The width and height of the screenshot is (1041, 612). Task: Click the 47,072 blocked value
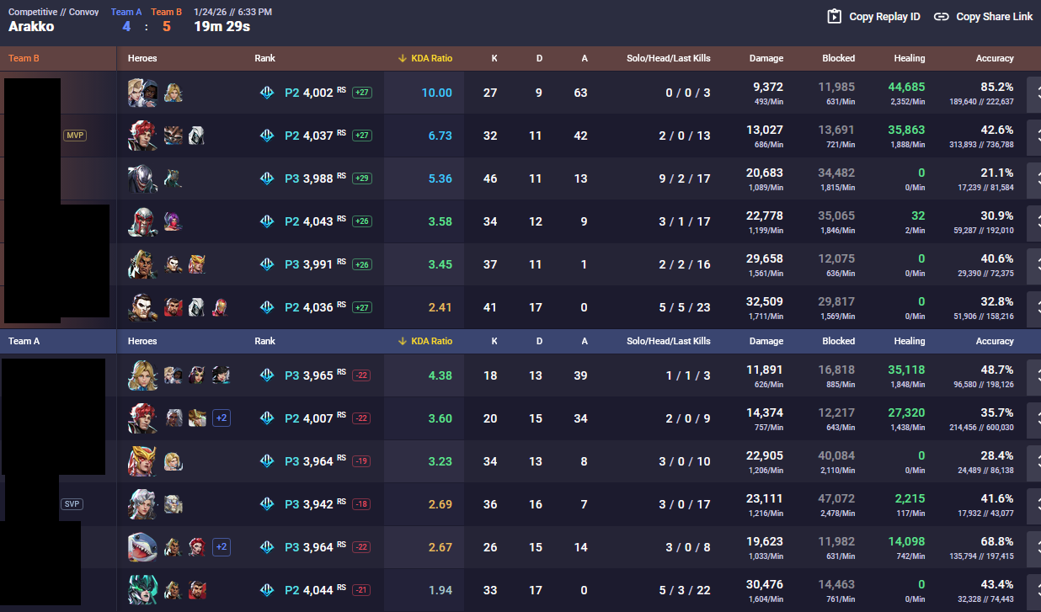[x=836, y=498]
